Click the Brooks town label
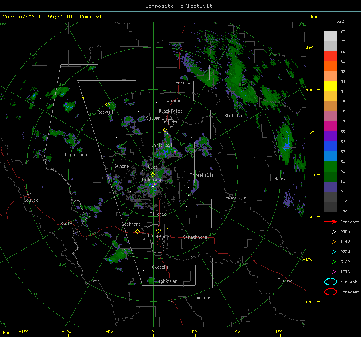 click(x=285, y=280)
